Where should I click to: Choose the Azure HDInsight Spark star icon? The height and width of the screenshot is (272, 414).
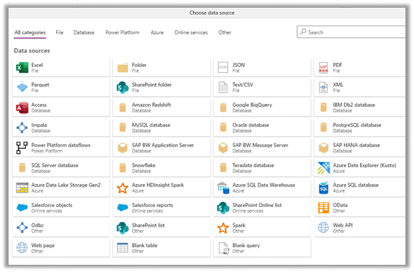coord(122,188)
